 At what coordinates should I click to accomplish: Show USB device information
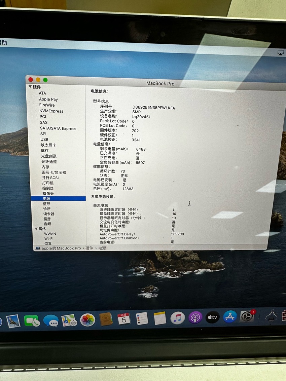click(x=44, y=140)
